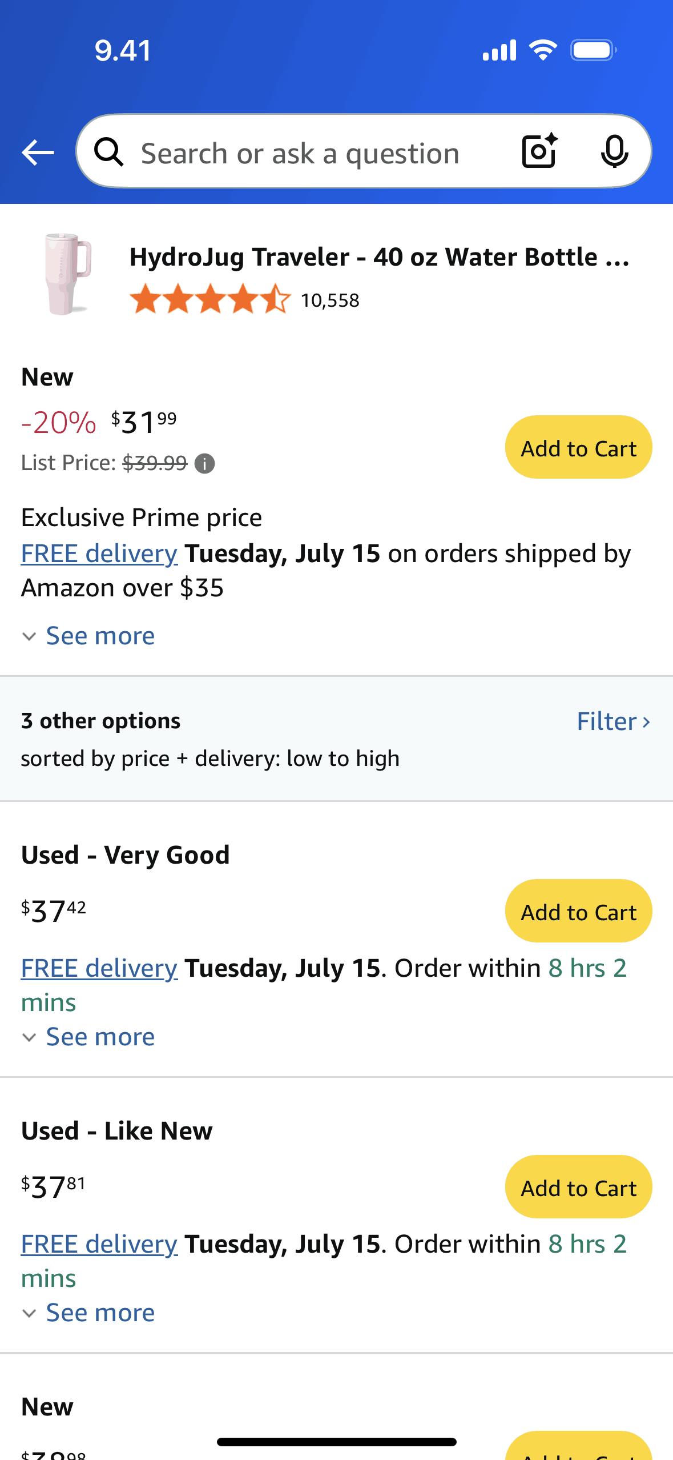Tap the battery indicator in status bar

coord(594,50)
